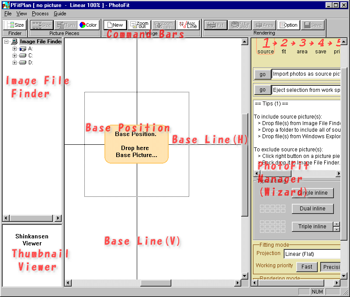Screen dimensions: 350x297
Task: Open the Projection Linear (Flat) combo box
Action: 312,254
